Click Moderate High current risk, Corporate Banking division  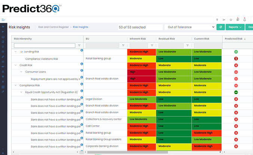click(x=207, y=146)
